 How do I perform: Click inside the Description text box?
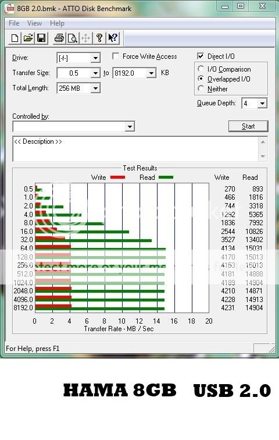pos(136,149)
